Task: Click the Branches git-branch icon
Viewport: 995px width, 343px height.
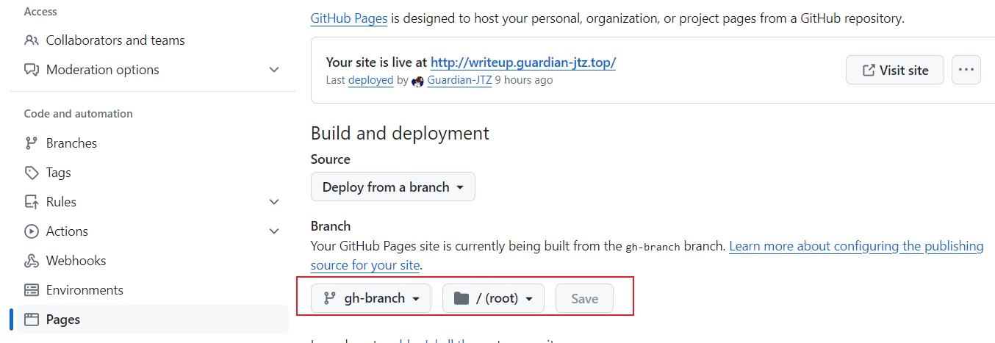Action: [x=31, y=143]
